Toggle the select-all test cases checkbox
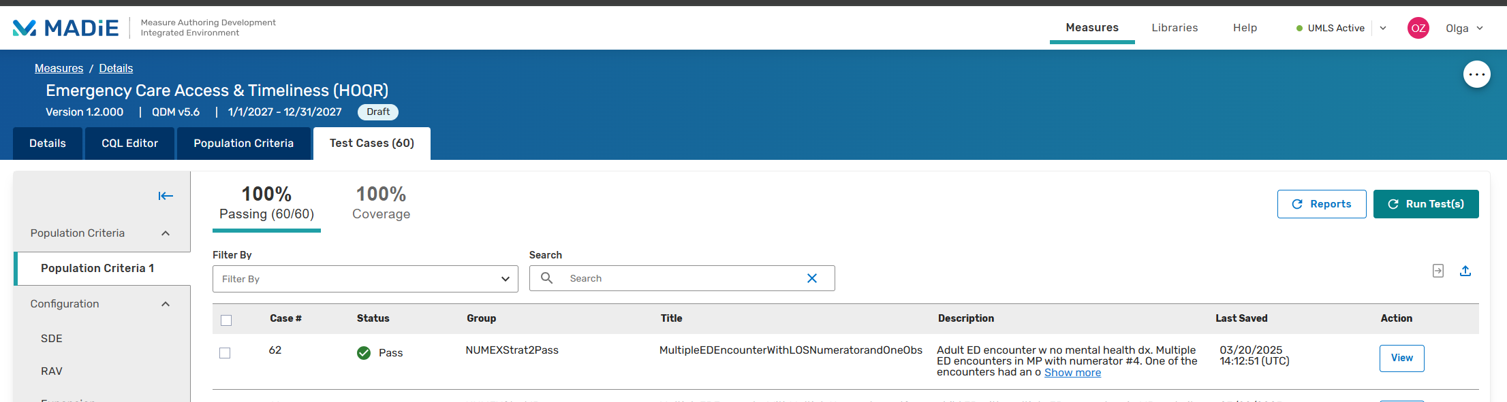 point(226,320)
